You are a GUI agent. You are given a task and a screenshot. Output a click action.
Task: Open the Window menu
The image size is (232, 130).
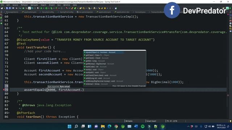(67, 5)
